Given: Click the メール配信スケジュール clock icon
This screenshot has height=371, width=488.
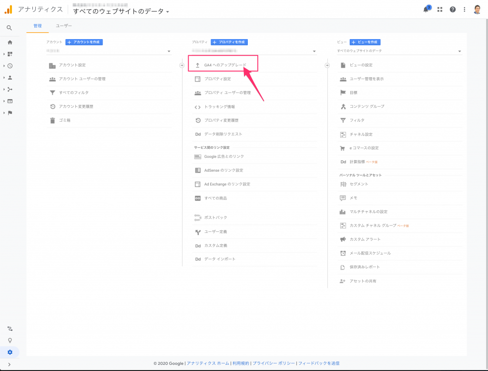Looking at the screenshot, I should coord(343,253).
